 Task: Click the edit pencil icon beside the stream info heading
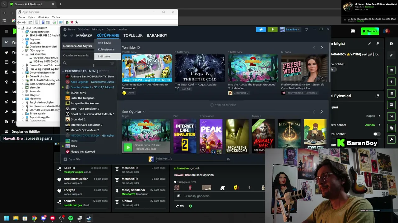370,44
